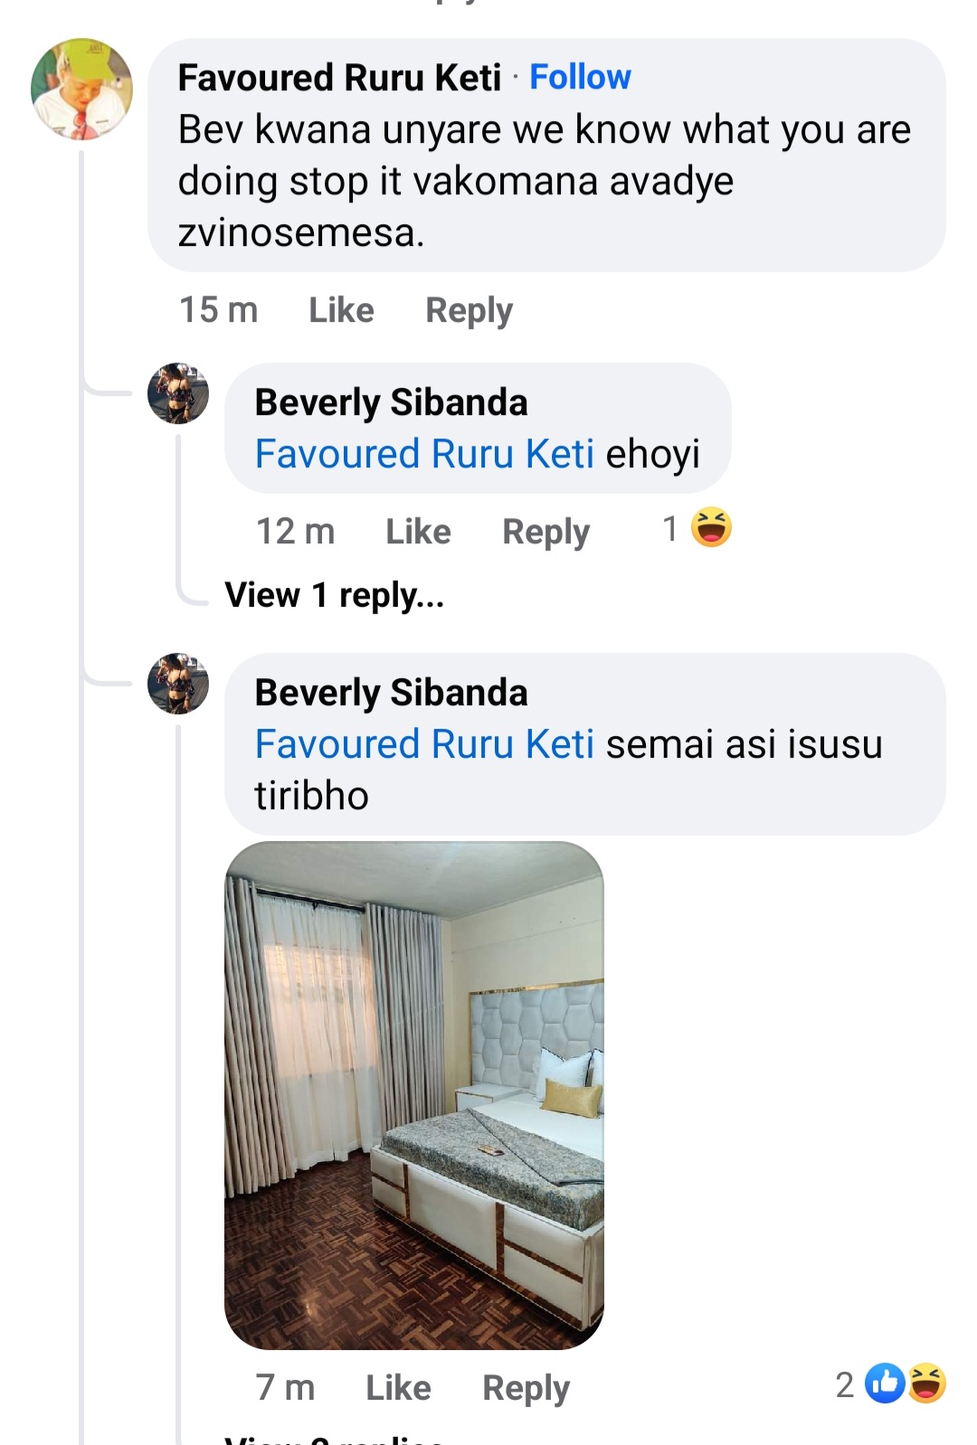
Task: Open Beverly Sibanda's avatar beside the ehoyi reply
Action: click(x=178, y=393)
